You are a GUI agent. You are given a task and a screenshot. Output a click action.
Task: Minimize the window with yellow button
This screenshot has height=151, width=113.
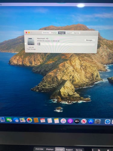tap(29, 33)
